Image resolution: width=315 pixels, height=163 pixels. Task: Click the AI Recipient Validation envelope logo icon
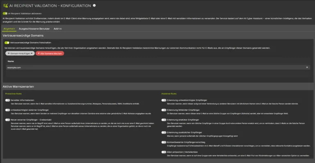click(x=6, y=6)
